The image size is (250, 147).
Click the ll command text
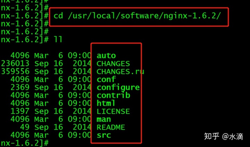coord(58,40)
